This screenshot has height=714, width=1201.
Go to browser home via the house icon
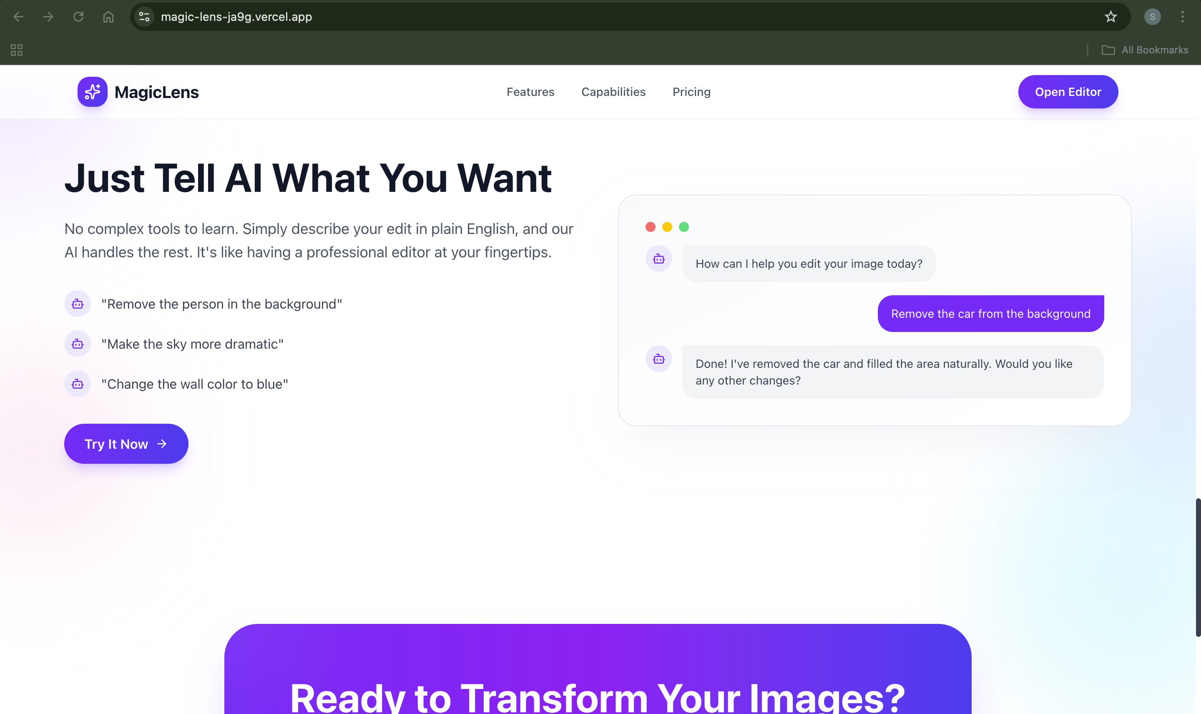tap(108, 17)
